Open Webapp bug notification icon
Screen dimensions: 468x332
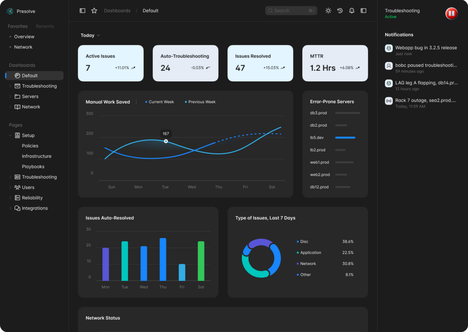(389, 48)
